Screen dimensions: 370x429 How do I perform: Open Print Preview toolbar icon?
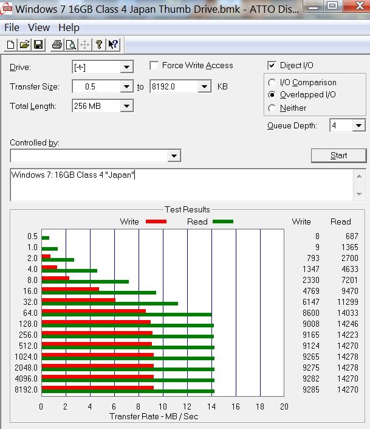70,44
